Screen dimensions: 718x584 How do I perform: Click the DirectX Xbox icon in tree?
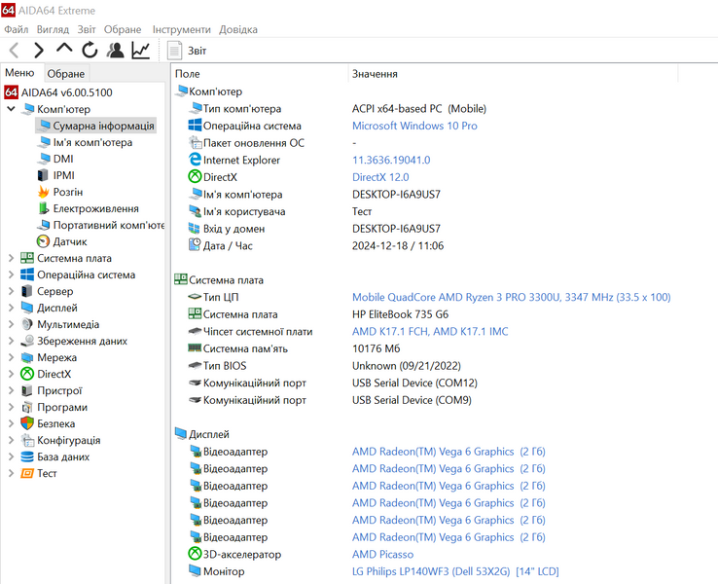click(x=27, y=374)
